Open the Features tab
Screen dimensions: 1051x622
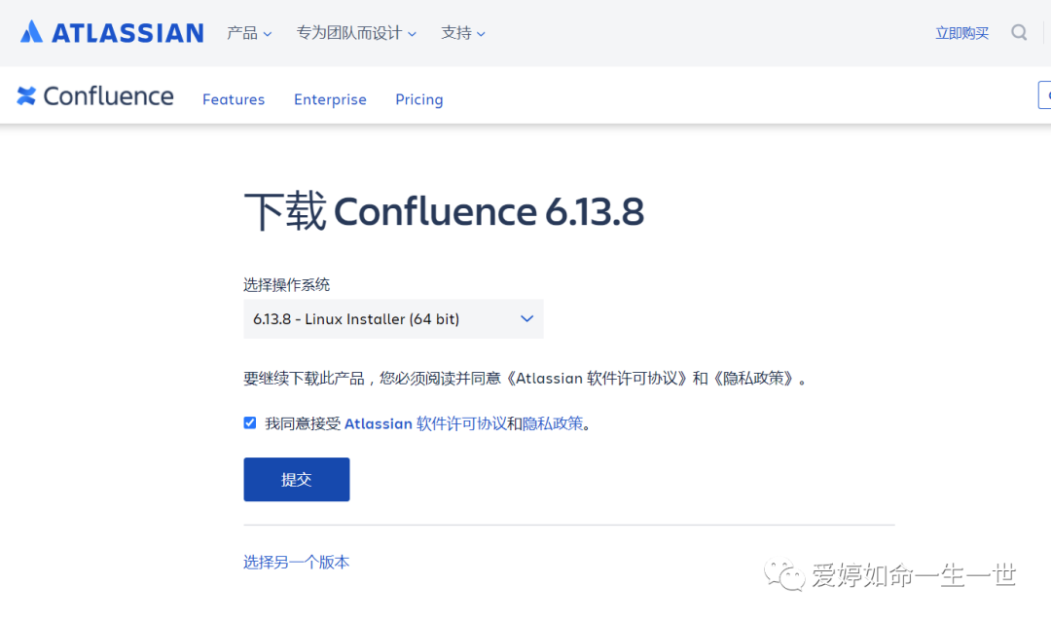(x=234, y=99)
